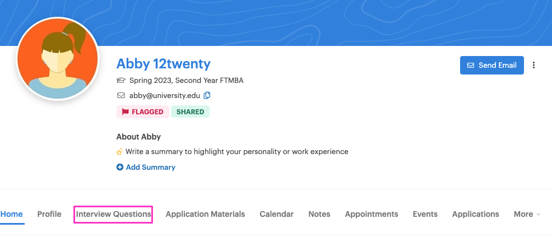Select the Notes tab
Screen dimensions: 552x237
click(x=319, y=214)
